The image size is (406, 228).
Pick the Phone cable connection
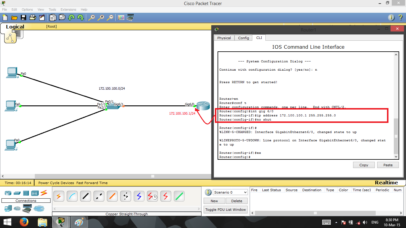125,196
